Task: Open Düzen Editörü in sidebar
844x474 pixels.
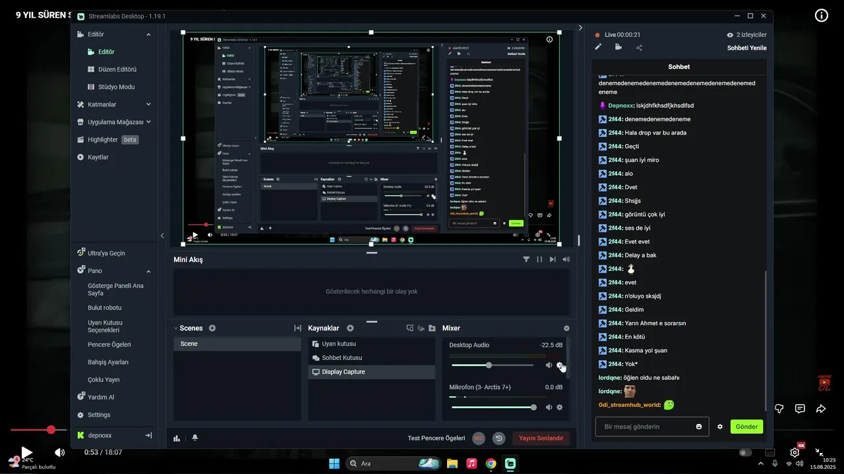Action: point(117,69)
